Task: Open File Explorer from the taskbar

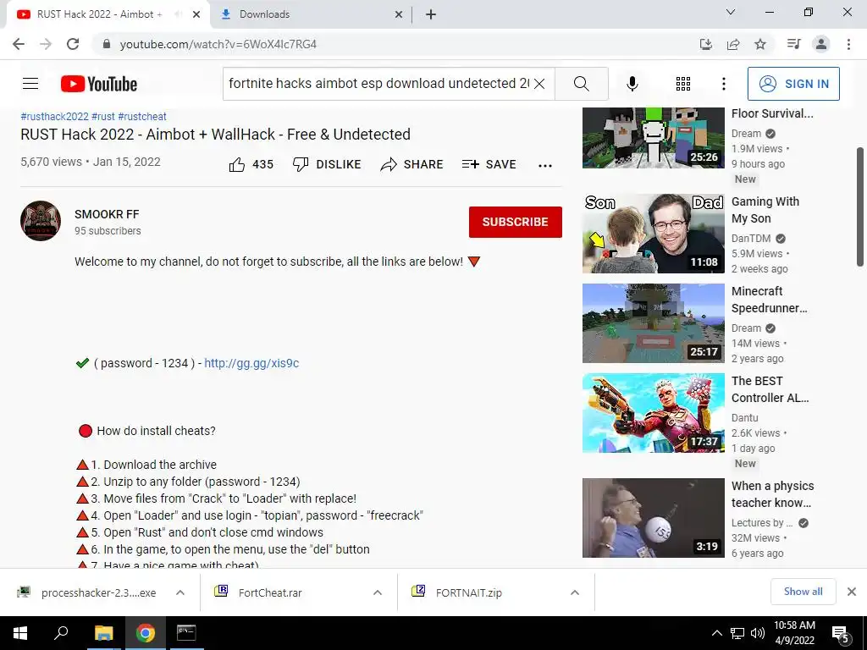Action: (103, 633)
